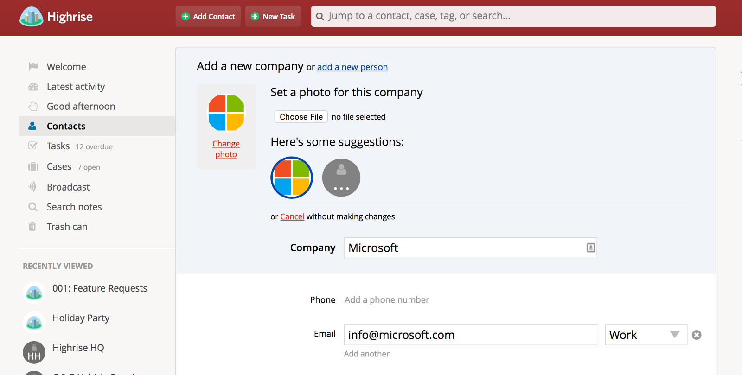This screenshot has height=375, width=742.
Task: Click the hand icon beside Good afternoon
Action: 33,106
